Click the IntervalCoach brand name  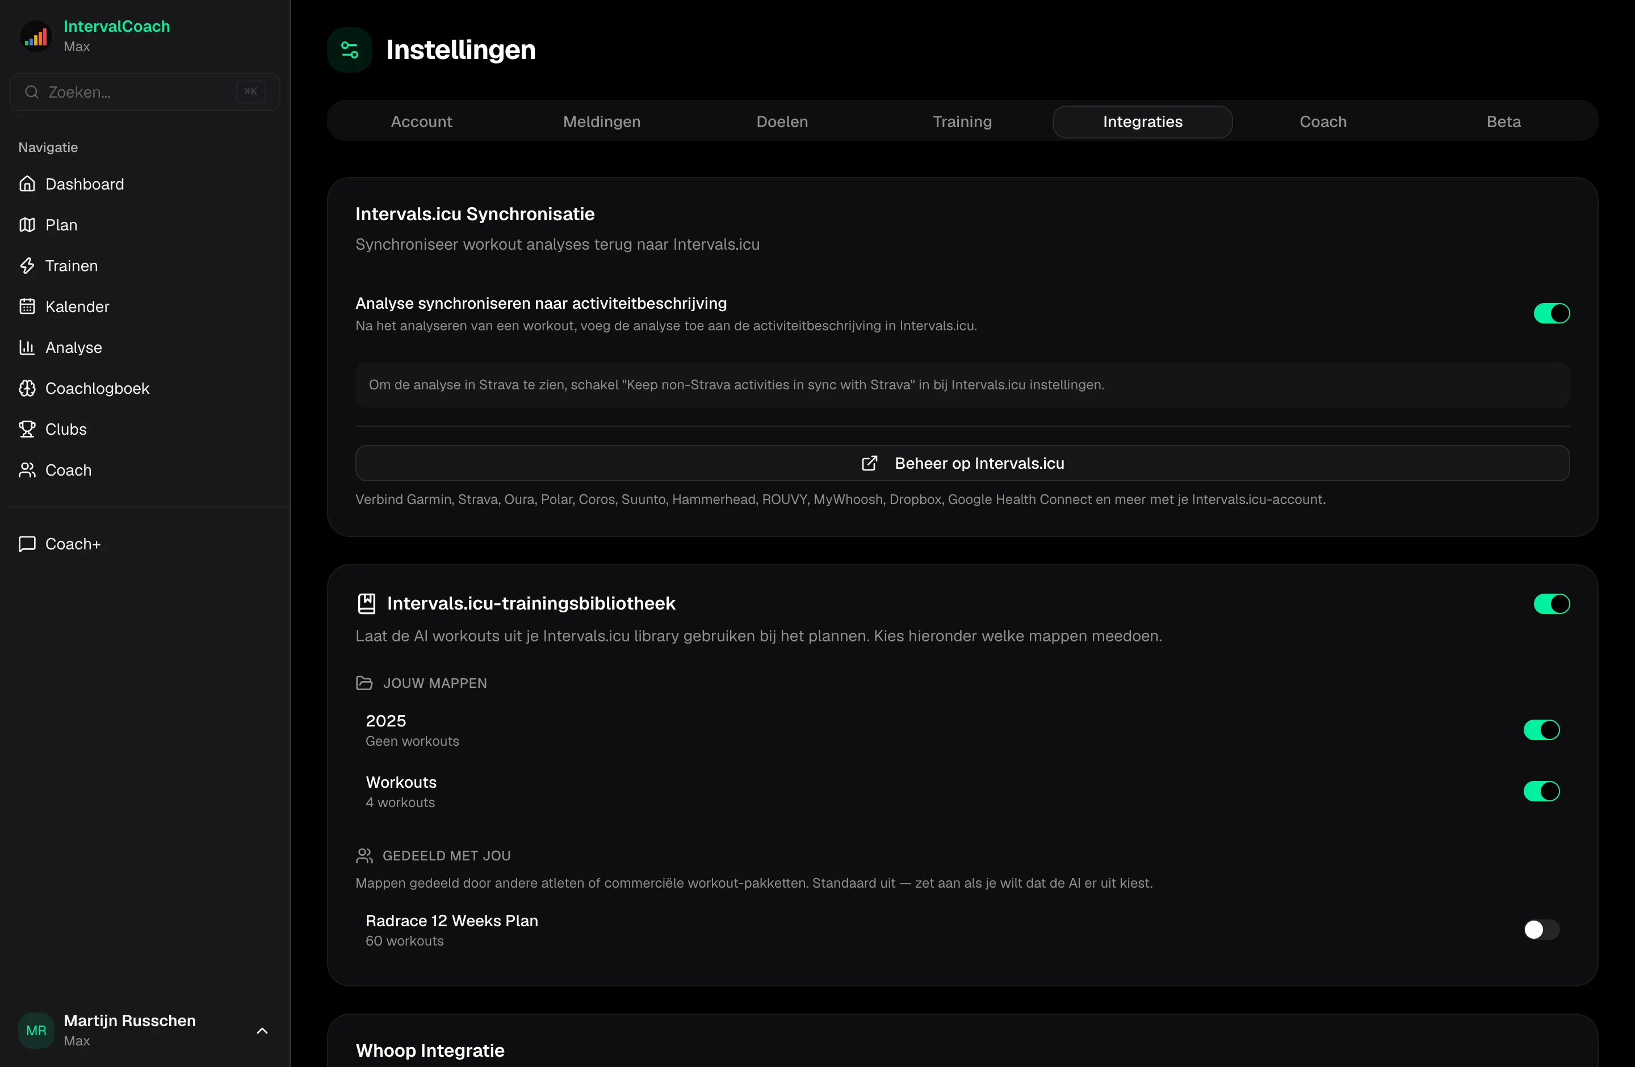[x=117, y=26]
